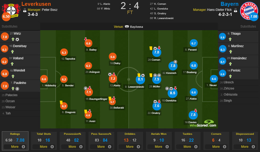
Task: Click Hrádecky's goalkeeper rating circle
Action: click(44, 79)
